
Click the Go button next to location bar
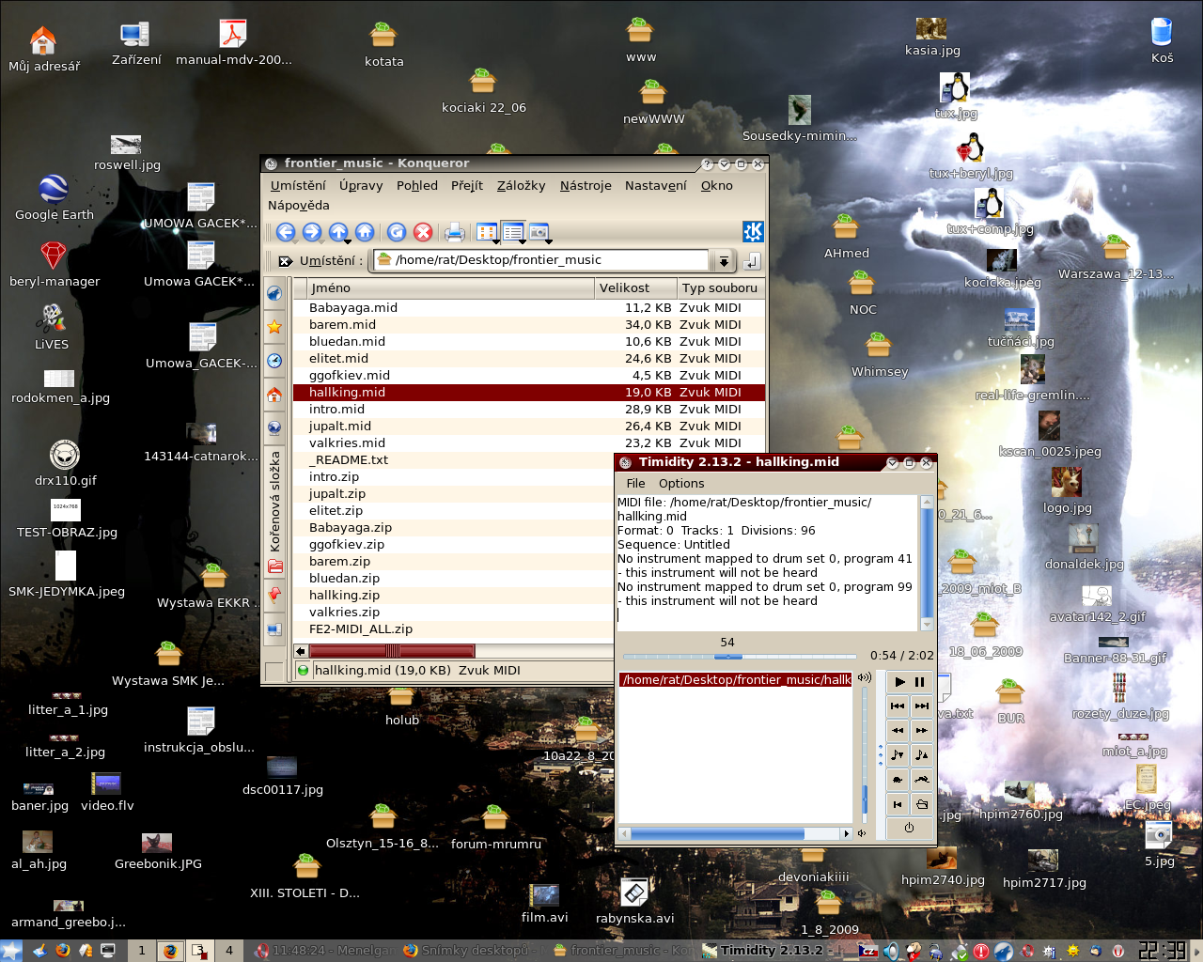tap(752, 261)
